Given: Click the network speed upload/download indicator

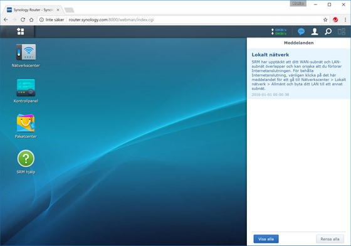Looking at the screenshot, I should pos(279,31).
